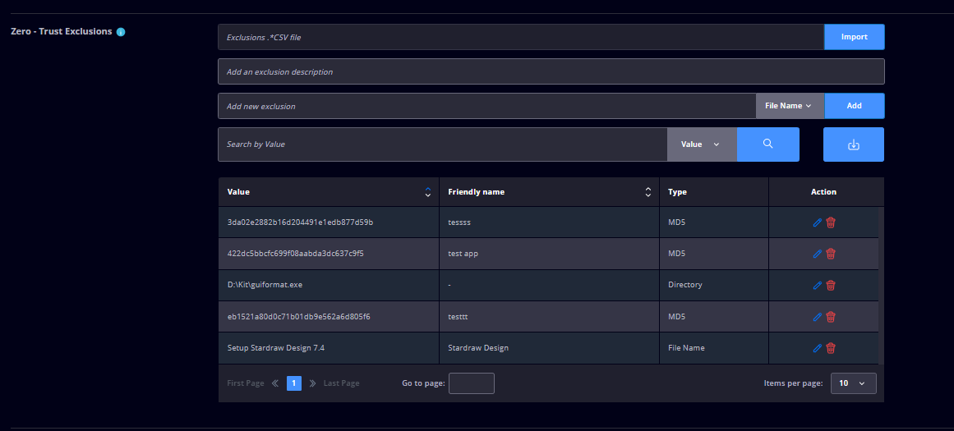Focus the Add an exclusion description field
This screenshot has height=431, width=954.
click(x=551, y=71)
